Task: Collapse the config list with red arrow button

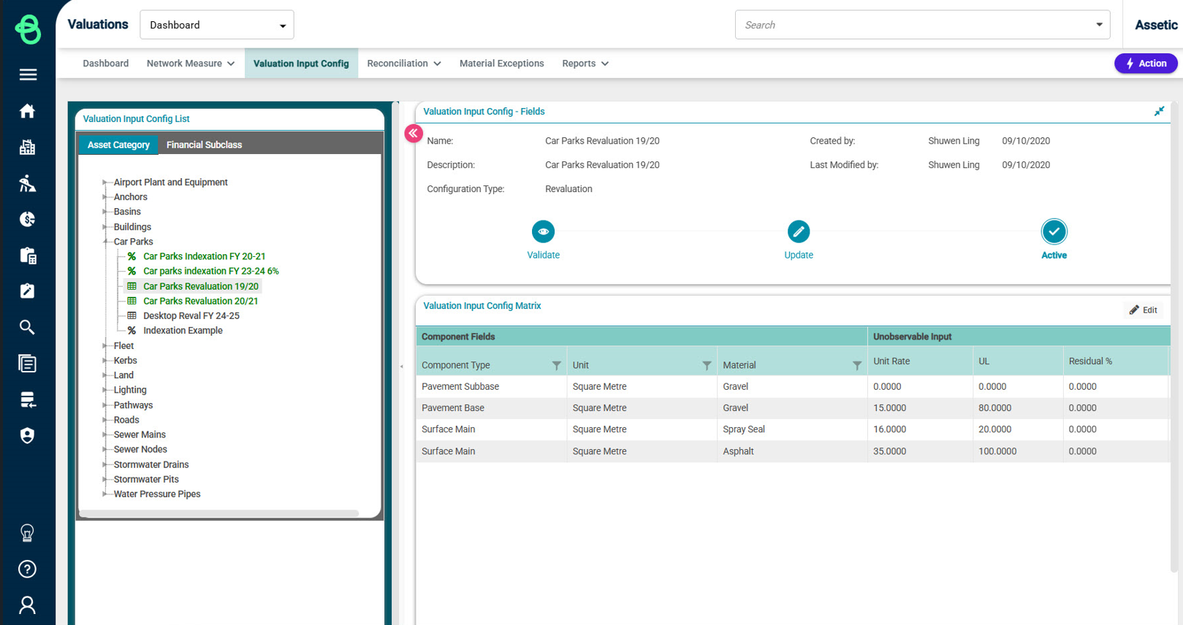Action: [x=414, y=133]
